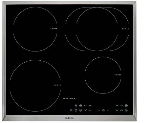Click the AEG logo on the frame

tap(69, 118)
